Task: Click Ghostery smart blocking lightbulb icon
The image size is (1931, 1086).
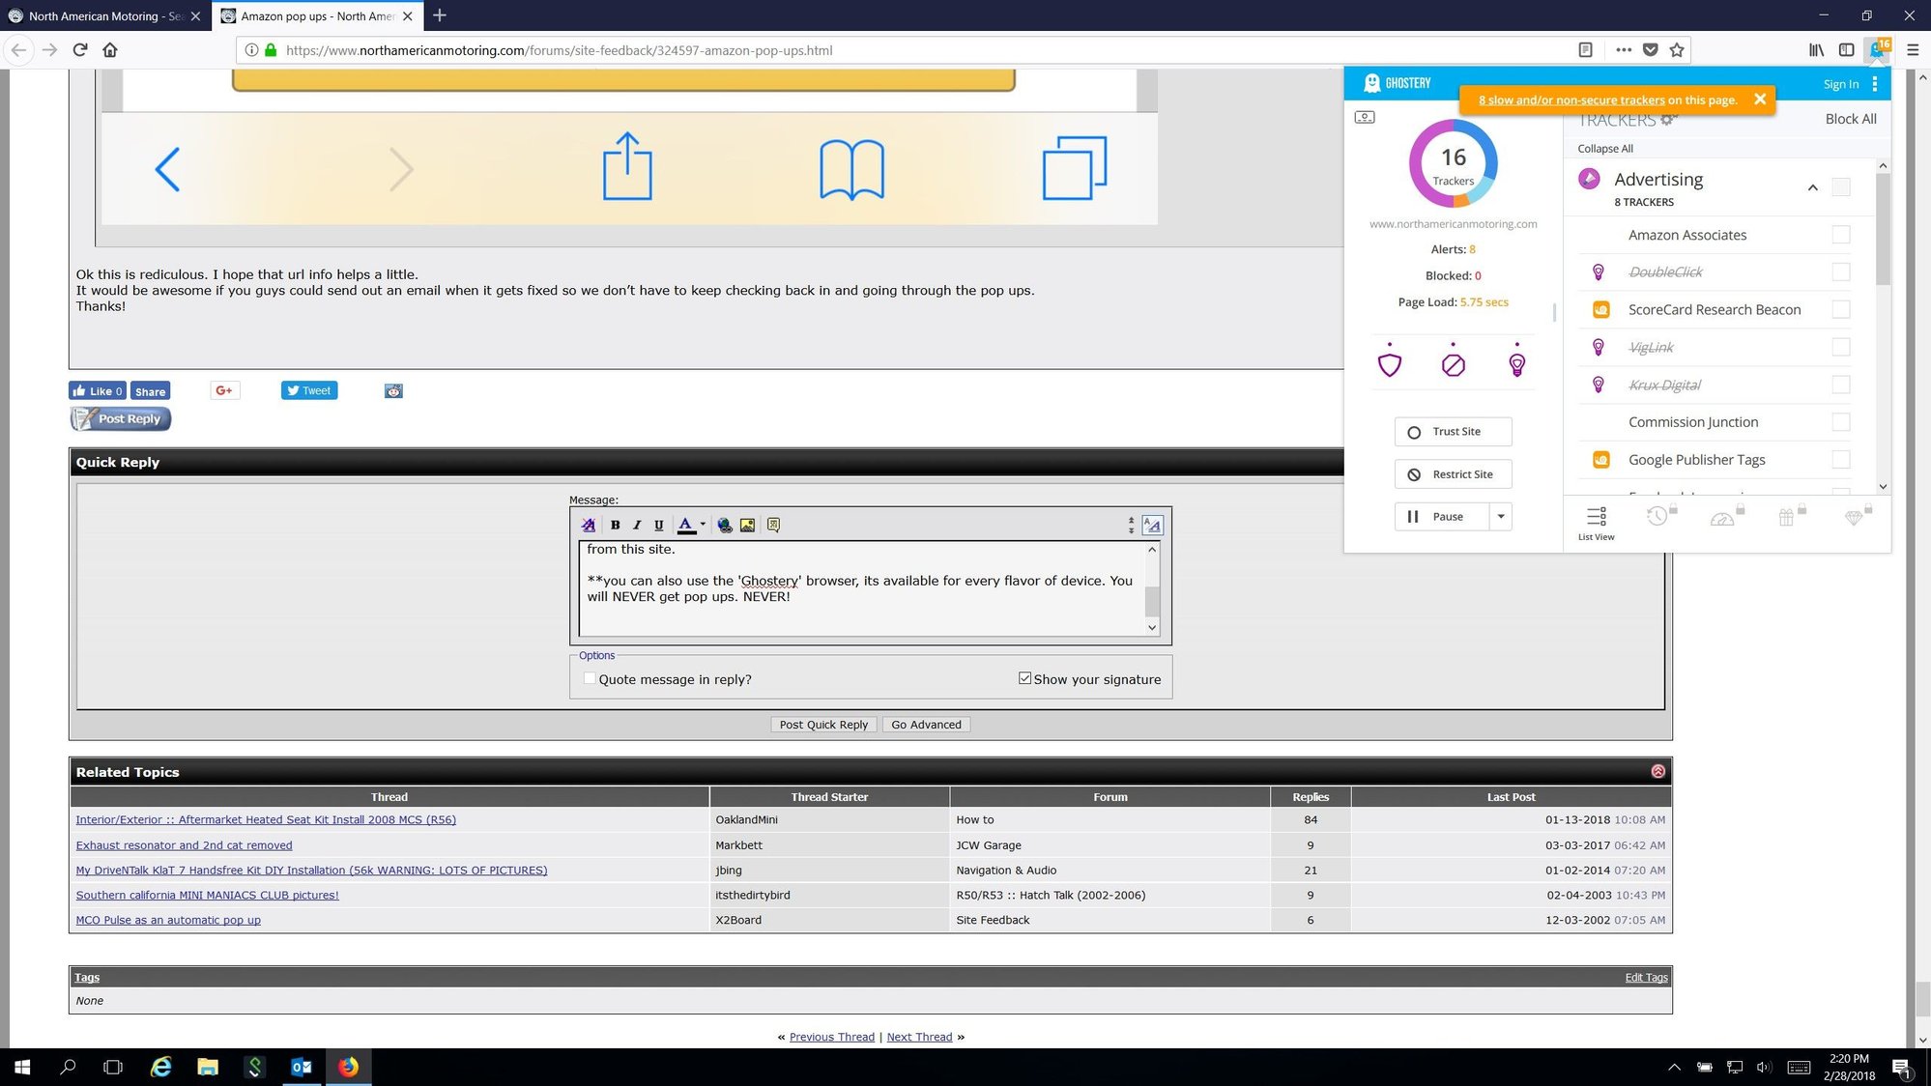Action: coord(1516,364)
